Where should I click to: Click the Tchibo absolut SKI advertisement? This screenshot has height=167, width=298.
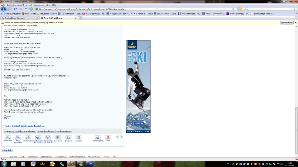(x=138, y=86)
